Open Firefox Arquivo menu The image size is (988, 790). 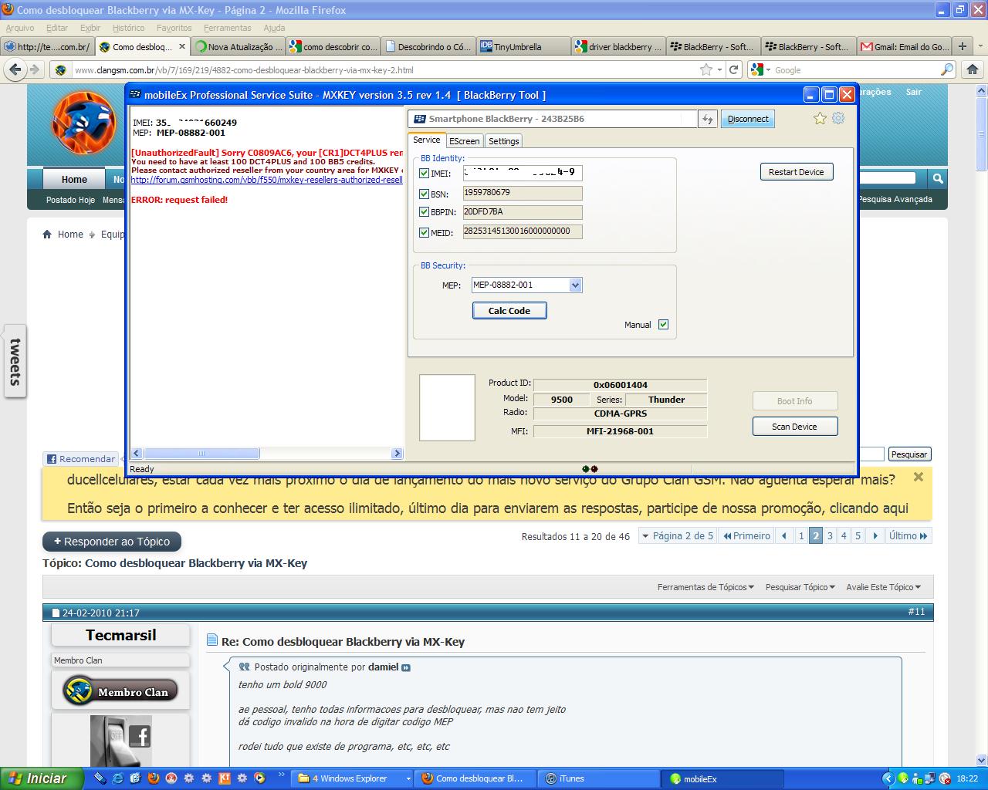click(x=20, y=28)
